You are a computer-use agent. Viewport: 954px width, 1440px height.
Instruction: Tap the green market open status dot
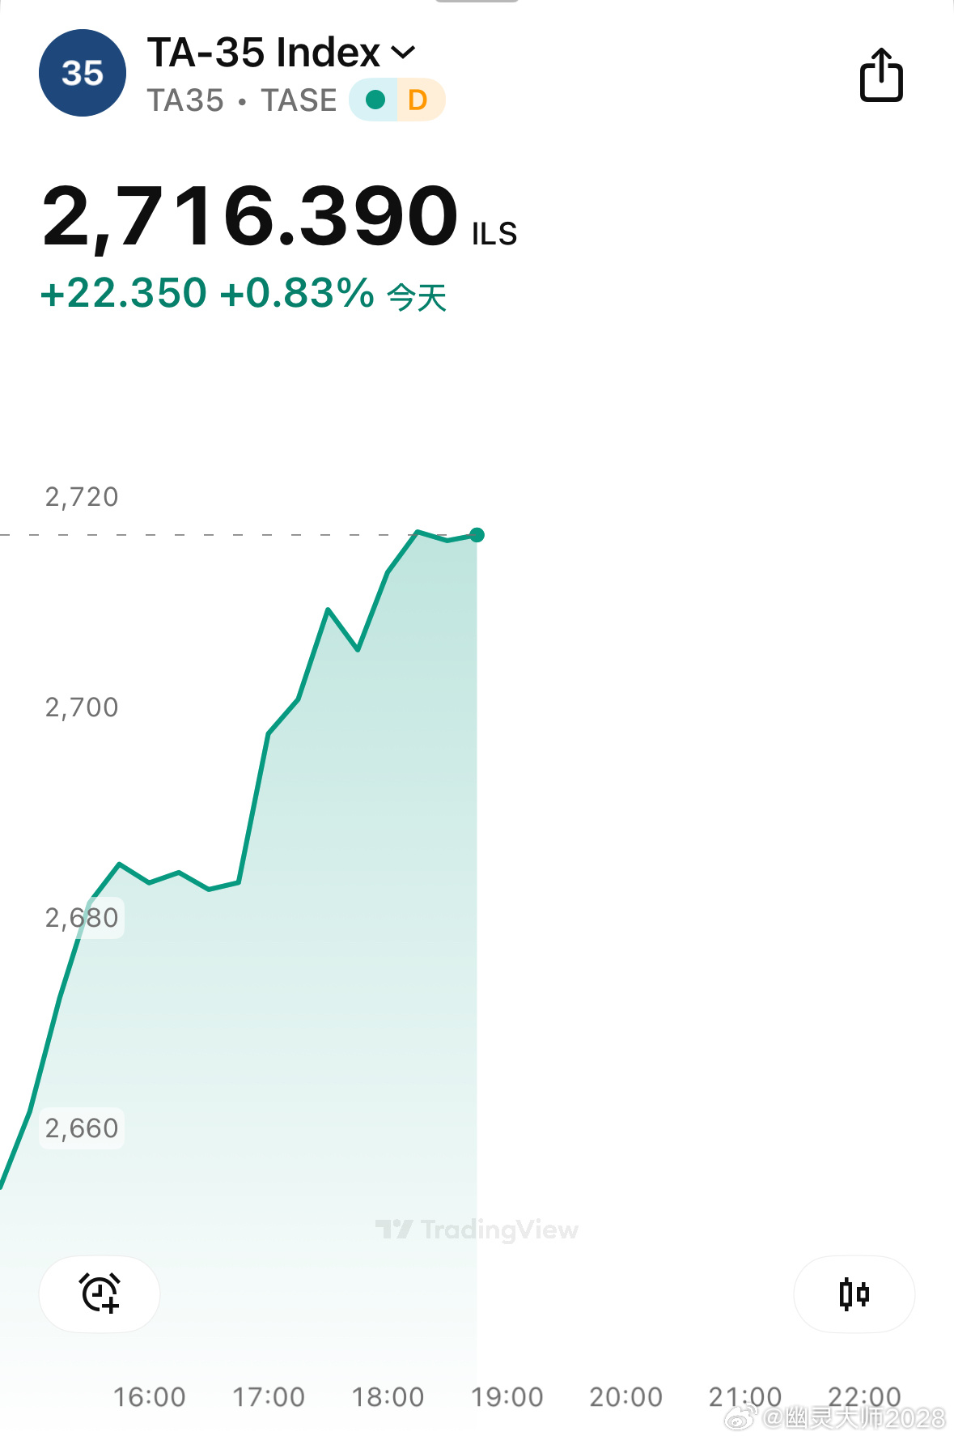pos(375,100)
